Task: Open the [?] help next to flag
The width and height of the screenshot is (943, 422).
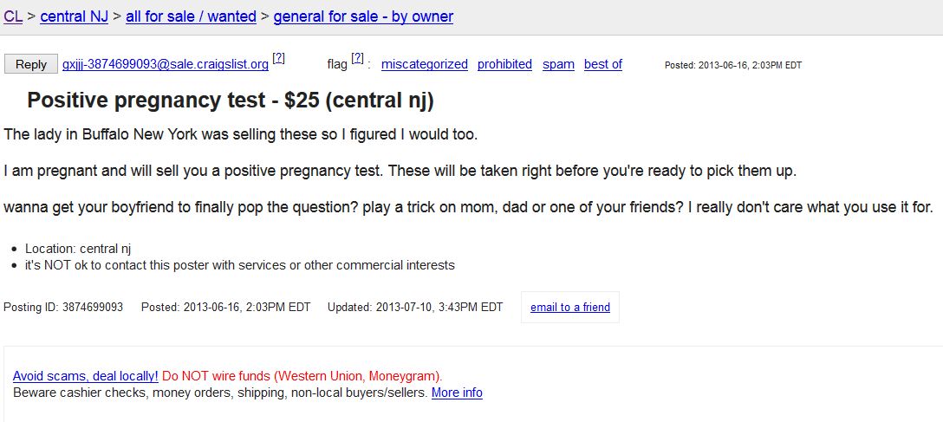Action: pyautogui.click(x=357, y=58)
